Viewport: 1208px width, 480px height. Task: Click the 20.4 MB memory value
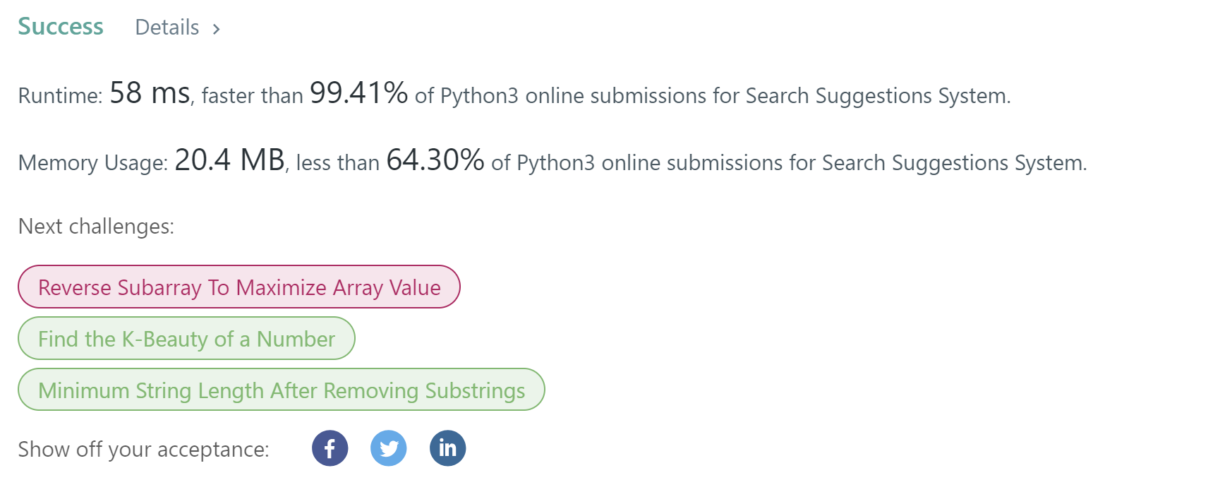coord(229,160)
